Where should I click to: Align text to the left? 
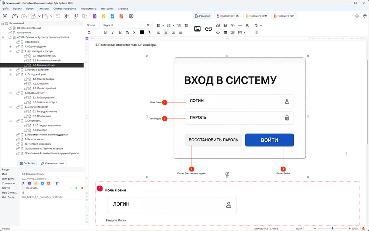(159, 32)
